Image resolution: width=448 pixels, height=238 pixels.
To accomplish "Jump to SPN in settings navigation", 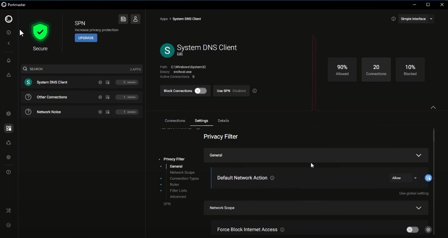I will point(167,204).
